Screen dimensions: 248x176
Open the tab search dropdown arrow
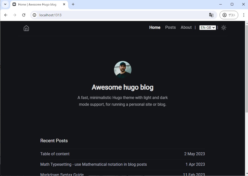[x=5, y=4]
